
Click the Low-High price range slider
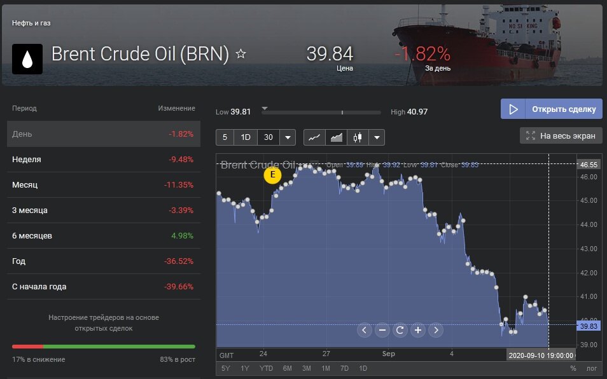pyautogui.click(x=321, y=112)
